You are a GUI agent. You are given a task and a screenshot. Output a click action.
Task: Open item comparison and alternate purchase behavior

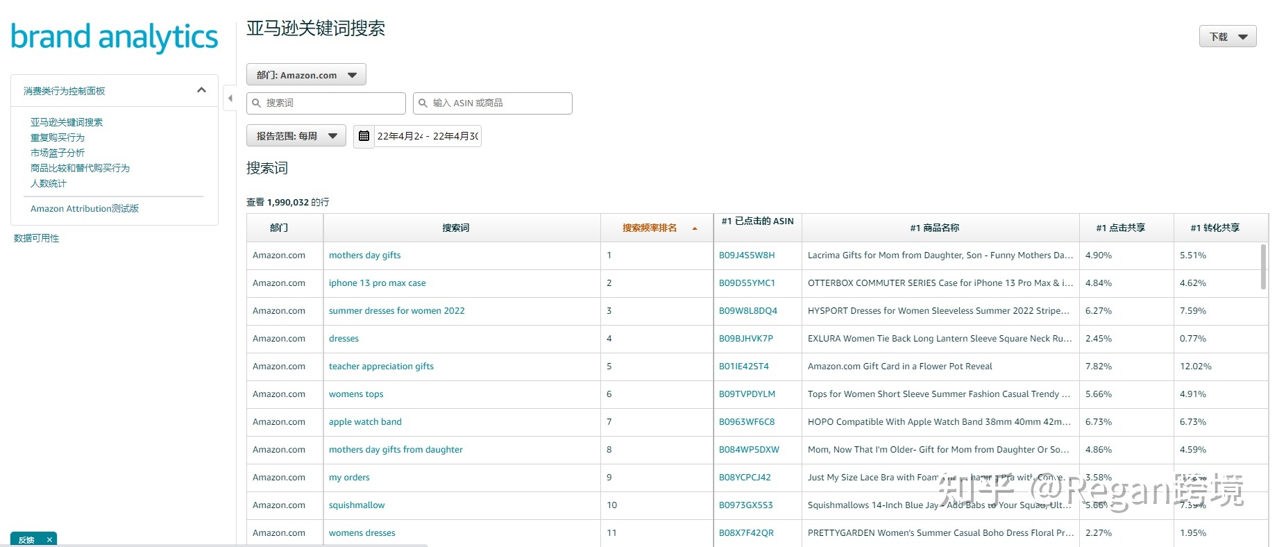(80, 168)
